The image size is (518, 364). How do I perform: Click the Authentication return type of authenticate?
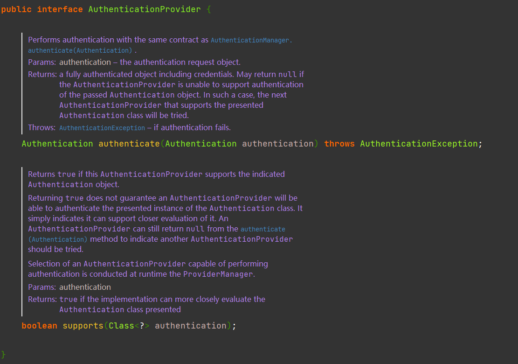click(57, 144)
